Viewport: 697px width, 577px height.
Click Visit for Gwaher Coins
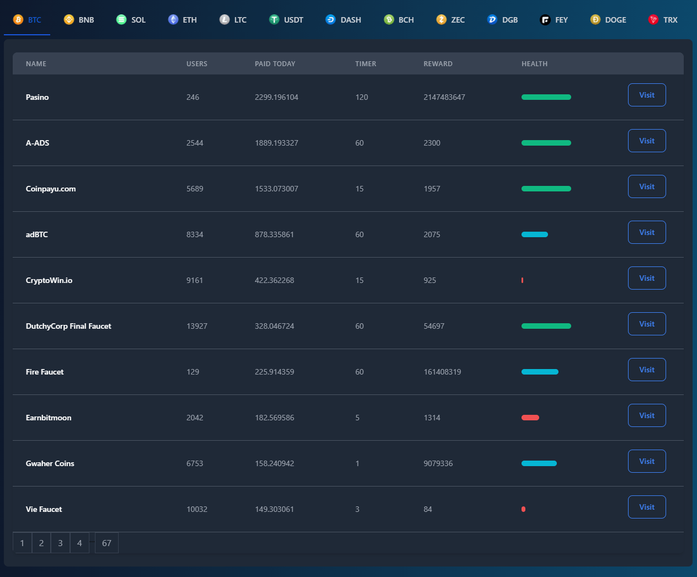coord(647,461)
